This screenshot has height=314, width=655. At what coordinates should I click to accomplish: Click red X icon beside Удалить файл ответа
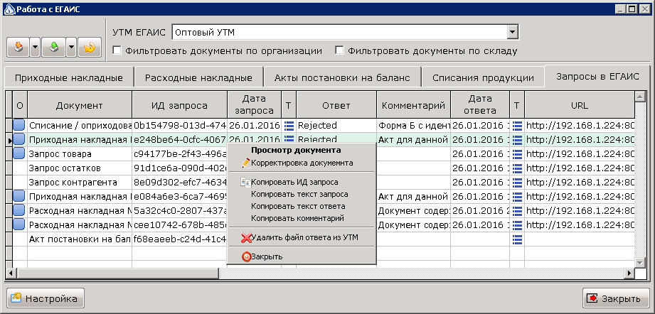click(x=247, y=238)
